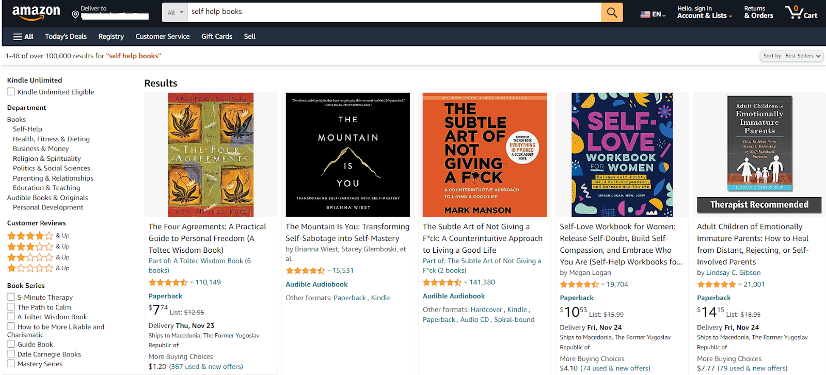Open 367 used & new offers link
Viewport: 826px width, 375px height.
[x=207, y=367]
